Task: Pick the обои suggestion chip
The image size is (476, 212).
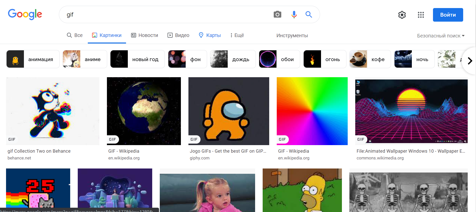Action: [280, 59]
